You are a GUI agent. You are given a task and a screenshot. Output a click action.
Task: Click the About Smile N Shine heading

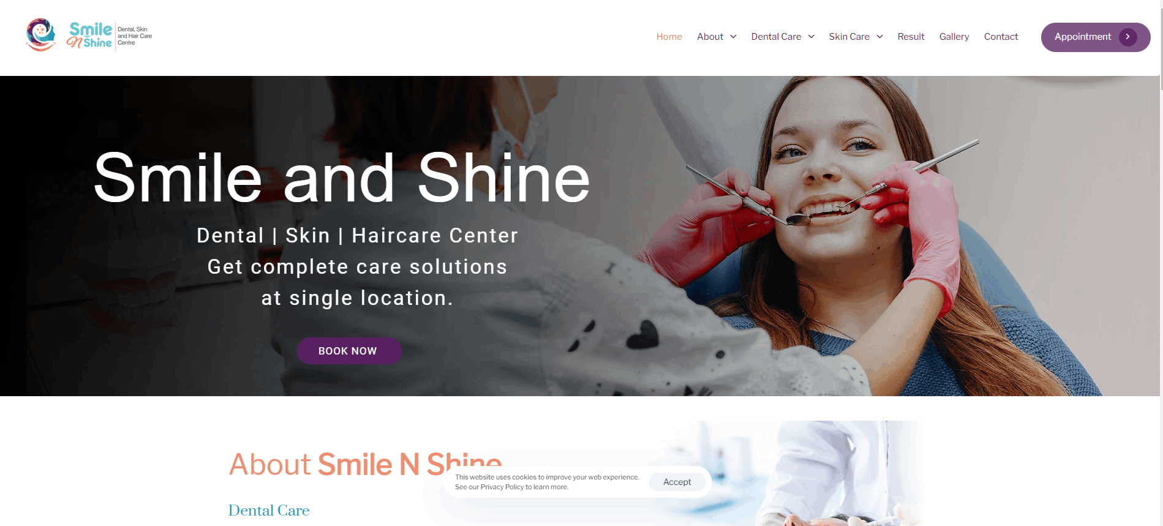pyautogui.click(x=365, y=464)
